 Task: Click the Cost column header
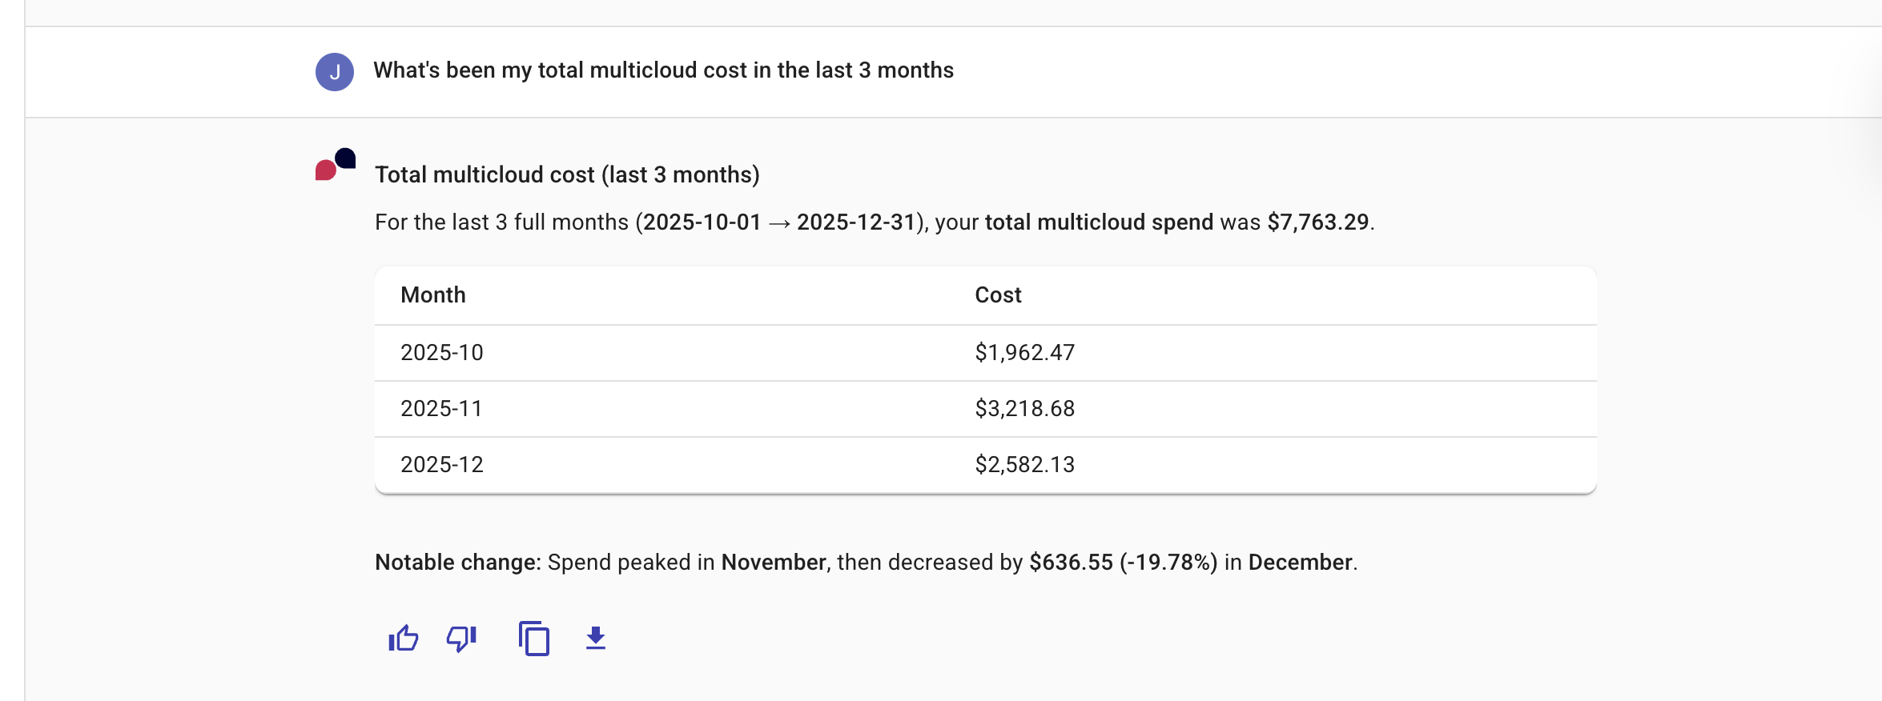coord(998,295)
